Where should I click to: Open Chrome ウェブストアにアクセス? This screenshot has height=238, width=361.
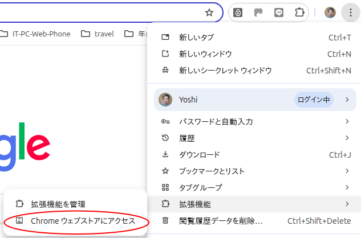click(75, 221)
